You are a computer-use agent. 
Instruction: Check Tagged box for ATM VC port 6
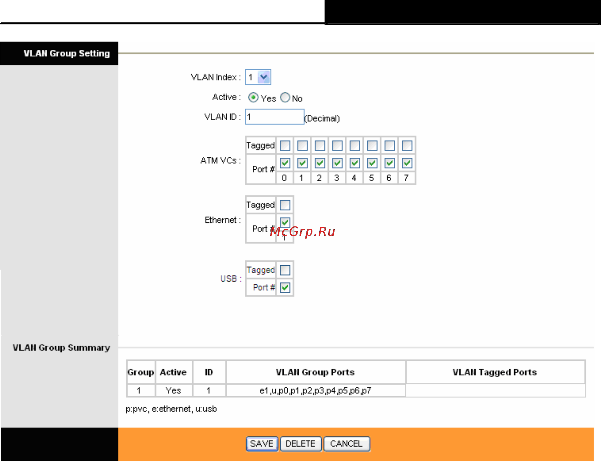390,146
